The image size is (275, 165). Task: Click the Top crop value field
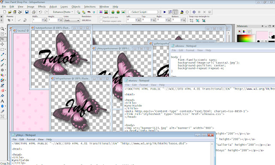[x=146, y=20]
